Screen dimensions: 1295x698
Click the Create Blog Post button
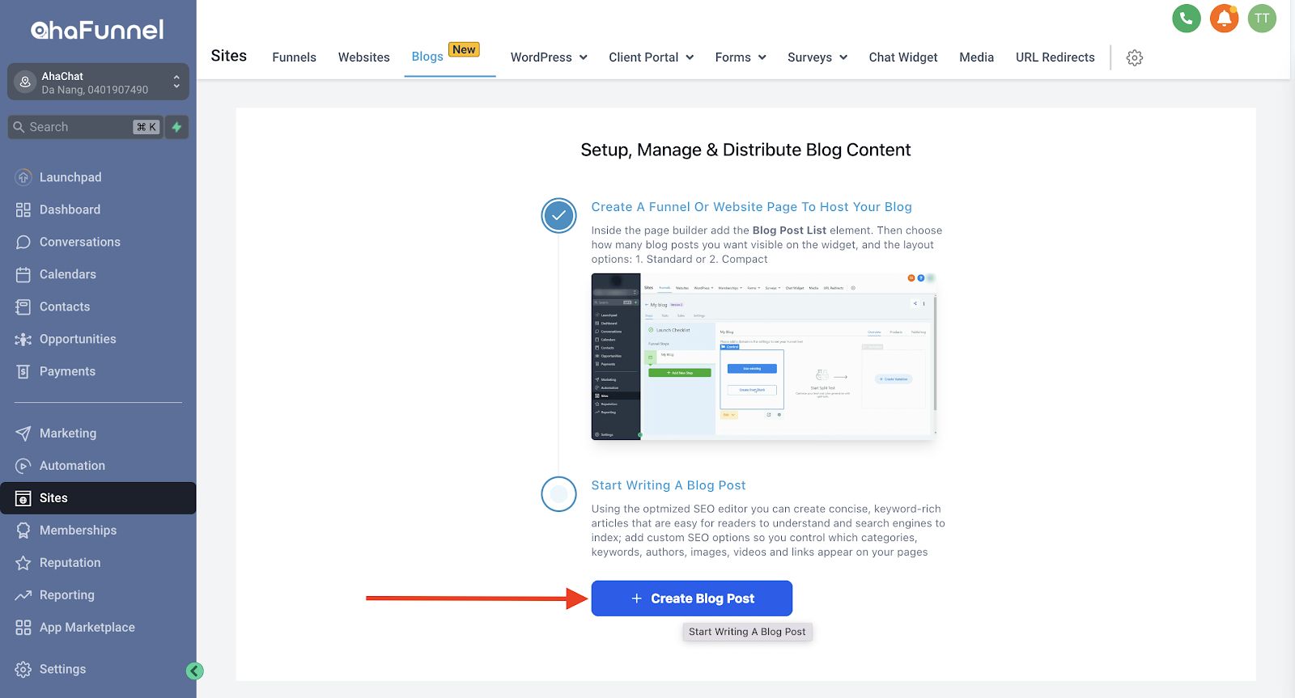click(x=692, y=599)
